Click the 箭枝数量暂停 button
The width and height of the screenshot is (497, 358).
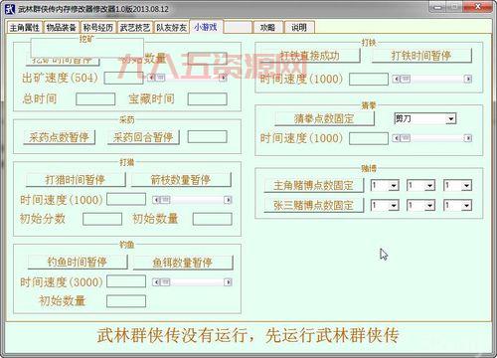pyautogui.click(x=181, y=180)
